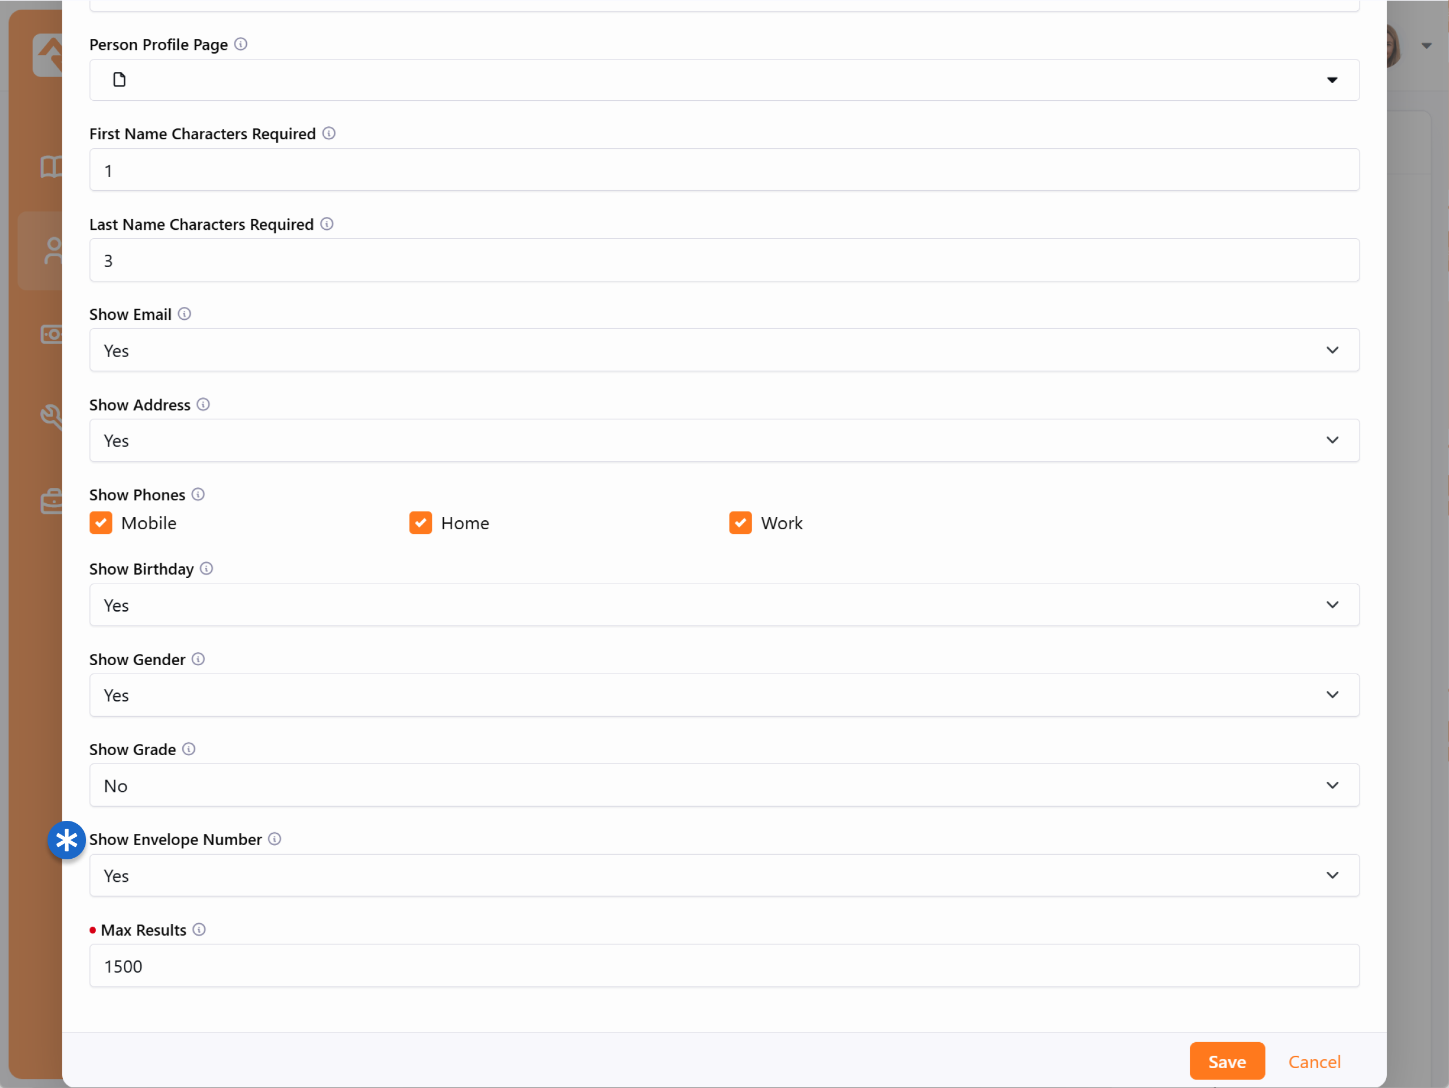Expand the Person Profile Page picker

pyautogui.click(x=1331, y=80)
